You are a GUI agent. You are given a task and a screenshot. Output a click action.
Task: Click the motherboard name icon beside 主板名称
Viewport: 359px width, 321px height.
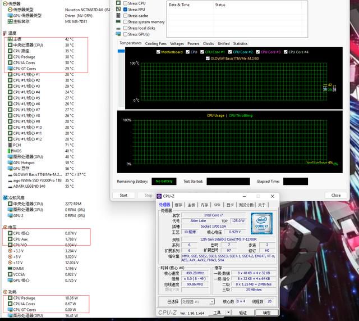[x=10, y=21]
